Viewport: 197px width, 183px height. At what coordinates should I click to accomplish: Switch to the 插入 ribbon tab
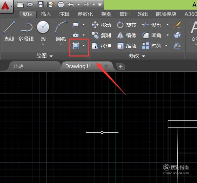point(46,14)
